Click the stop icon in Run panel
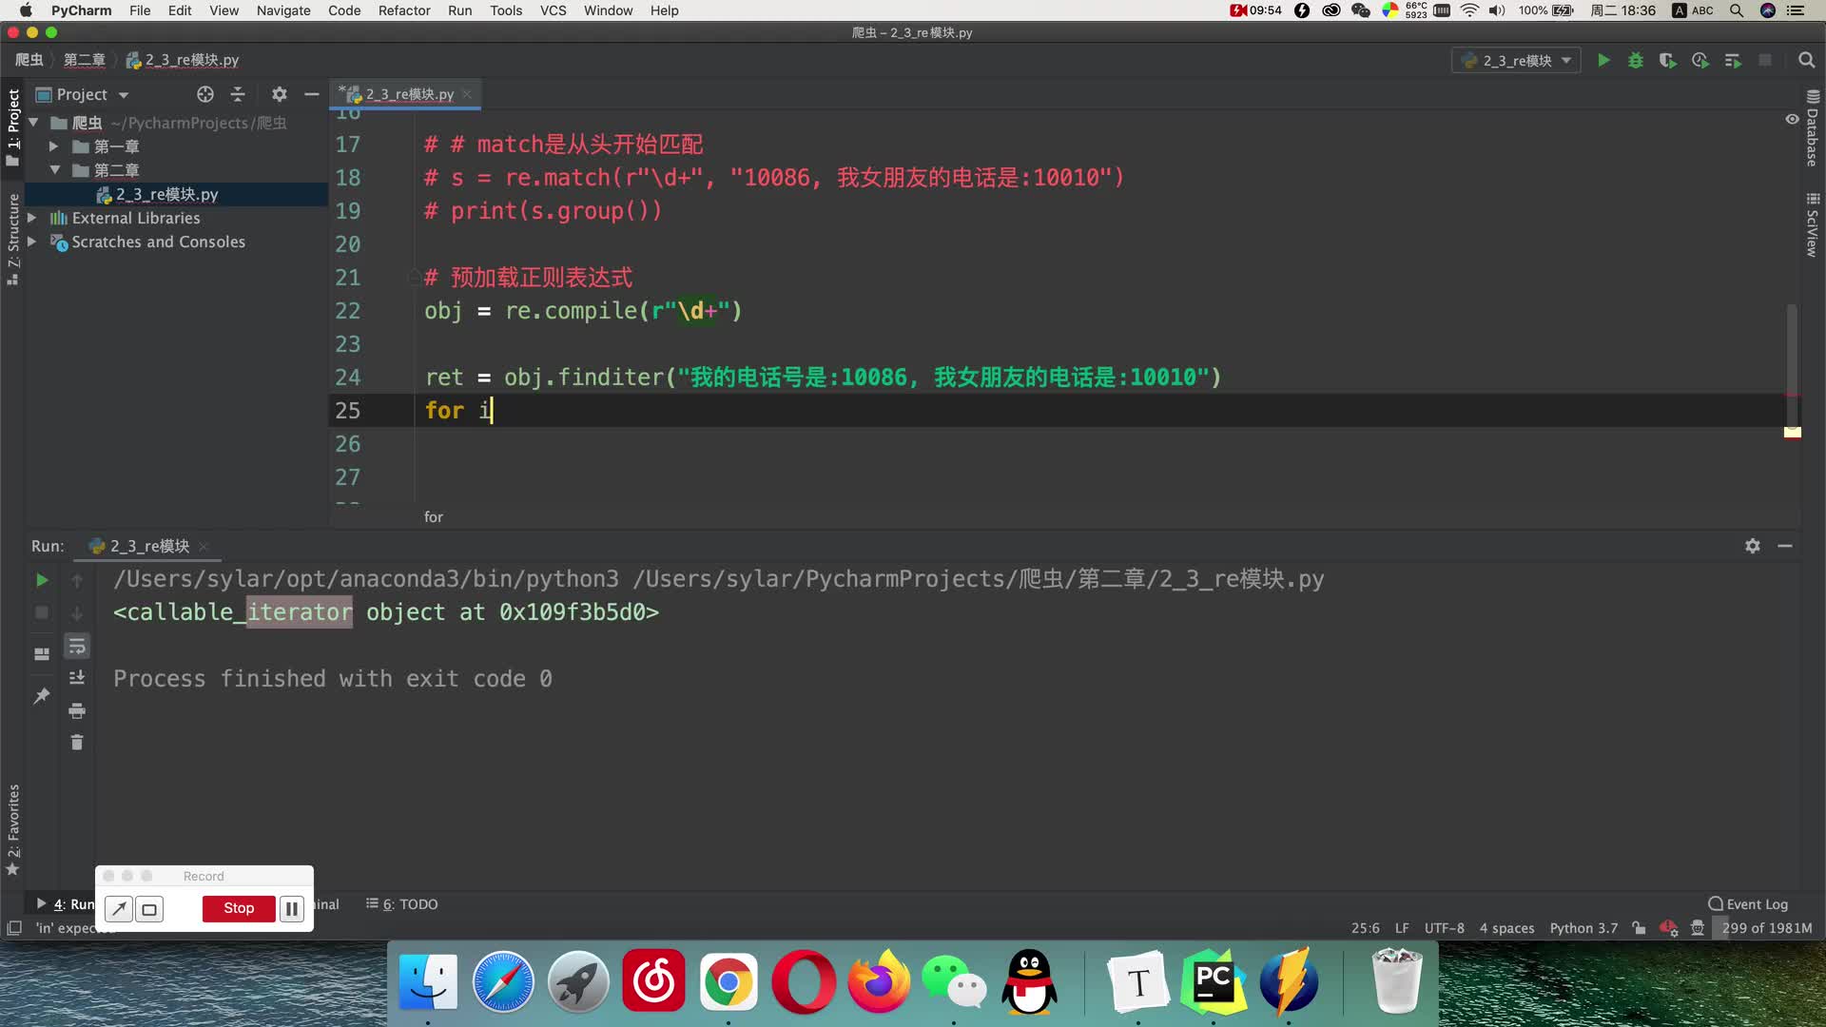The image size is (1826, 1027). click(42, 612)
